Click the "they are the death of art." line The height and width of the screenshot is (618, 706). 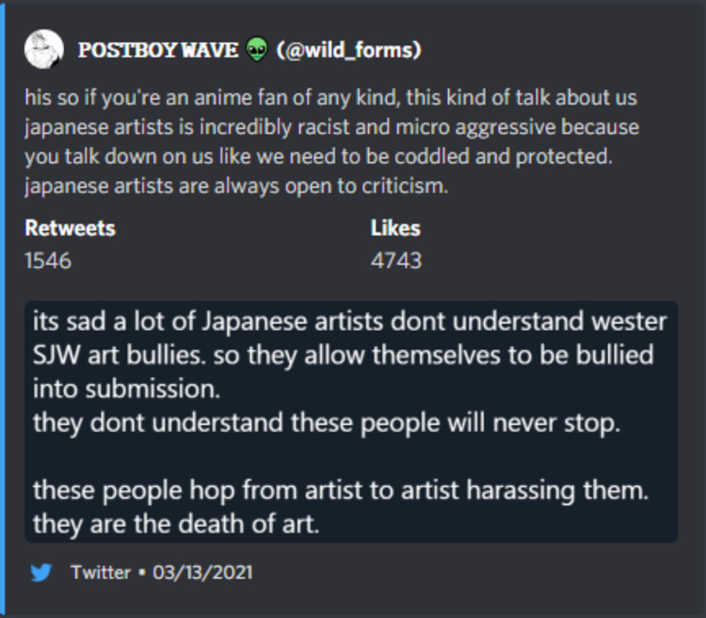click(176, 524)
